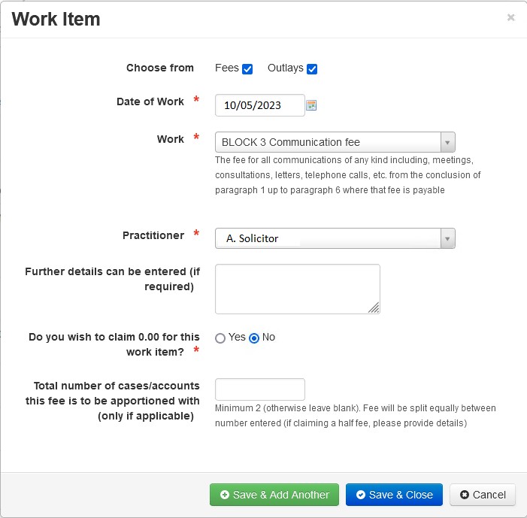This screenshot has height=518, width=527.
Task: Close the Work Item dialog with X
Action: [511, 17]
